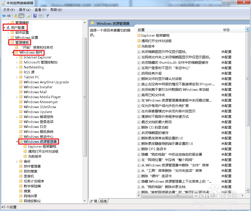Click the policy icon next to 删除 DFS 选项卡
The width and height of the screenshot is (251, 211).
pos(139,149)
